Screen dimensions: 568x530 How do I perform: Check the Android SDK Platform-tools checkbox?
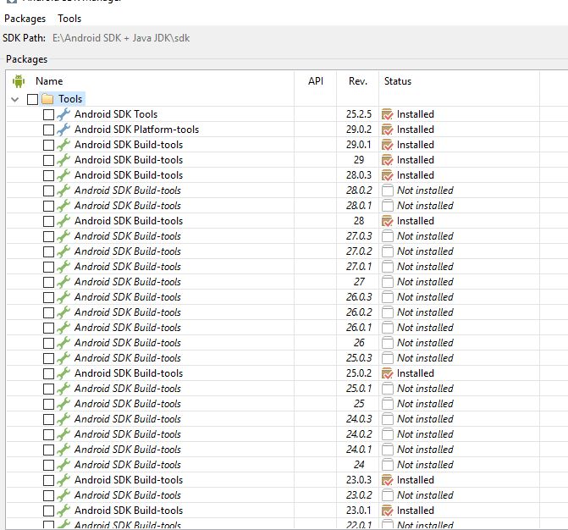48,130
